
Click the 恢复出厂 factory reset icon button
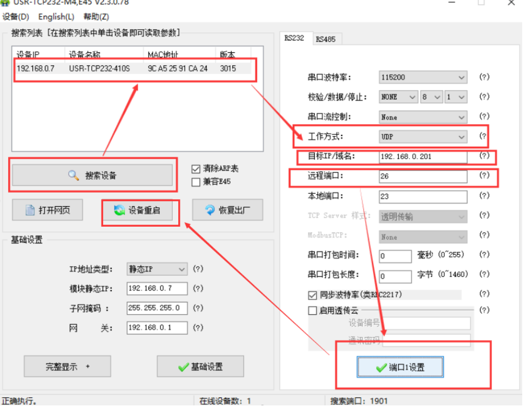point(227,211)
